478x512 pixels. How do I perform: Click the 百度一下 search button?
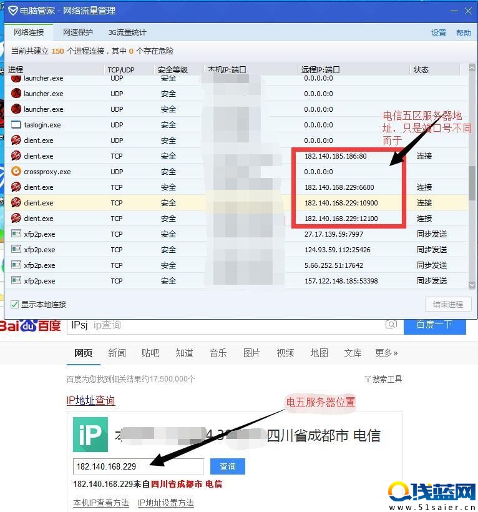coord(434,325)
